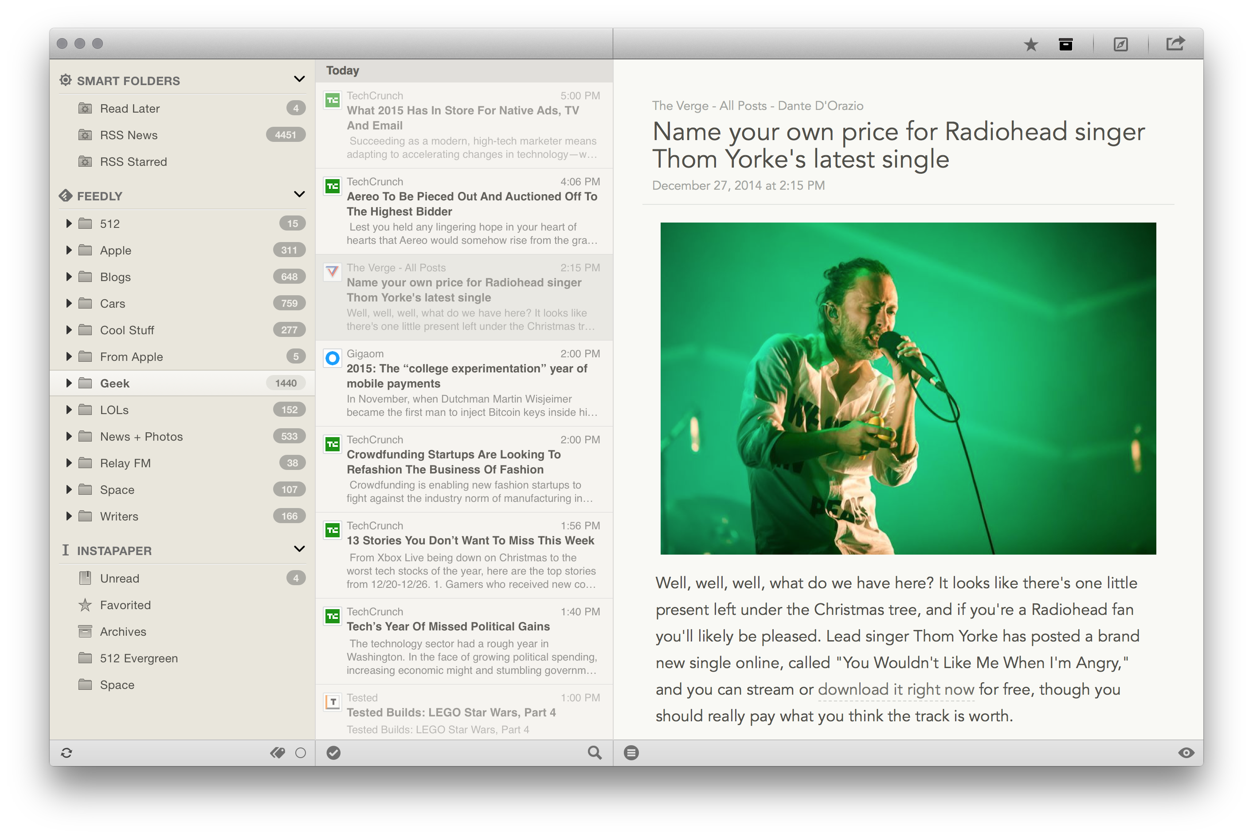Select the RSS News smart folder
Viewport: 1253px width, 837px height.
182,135
